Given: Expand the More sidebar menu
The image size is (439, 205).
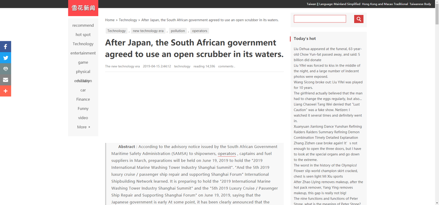Looking at the screenshot, I should point(83,127).
